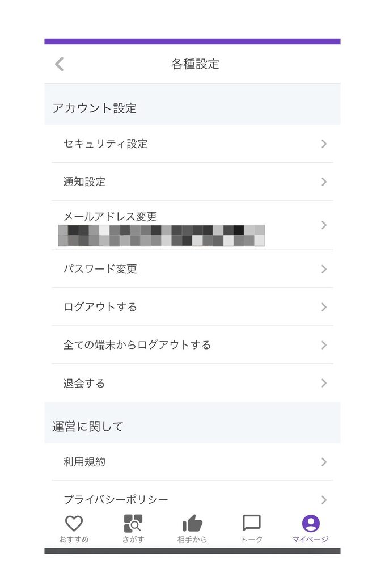Image resolution: width=385 pixels, height=581 pixels.
Task: Open the プライバシーポリシー link
Action: 116,499
